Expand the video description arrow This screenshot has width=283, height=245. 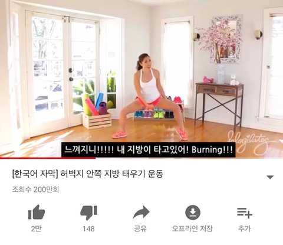[270, 177]
